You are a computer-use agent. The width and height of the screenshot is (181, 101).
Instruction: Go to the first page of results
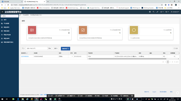[163, 62]
